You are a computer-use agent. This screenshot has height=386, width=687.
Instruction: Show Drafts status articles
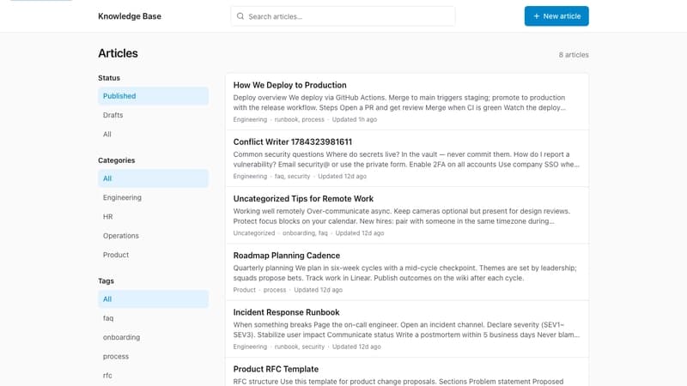coord(154,115)
